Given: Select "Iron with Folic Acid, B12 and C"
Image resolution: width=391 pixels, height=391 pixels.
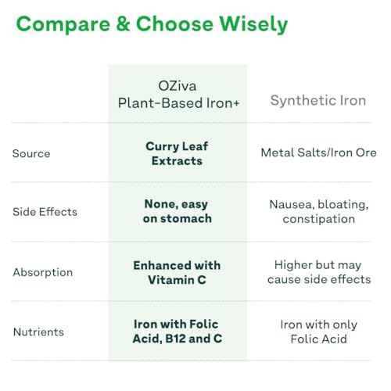Looking at the screenshot, I should tap(178, 332).
